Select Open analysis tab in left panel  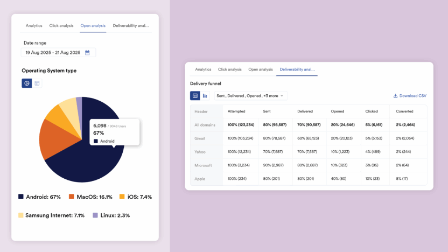point(93,25)
